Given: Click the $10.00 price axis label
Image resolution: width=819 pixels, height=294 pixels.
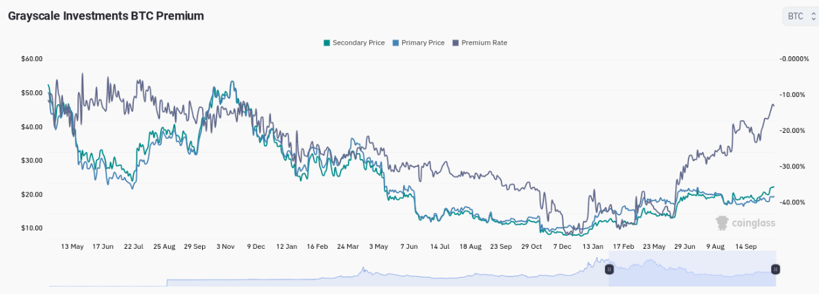Looking at the screenshot, I should [x=32, y=229].
